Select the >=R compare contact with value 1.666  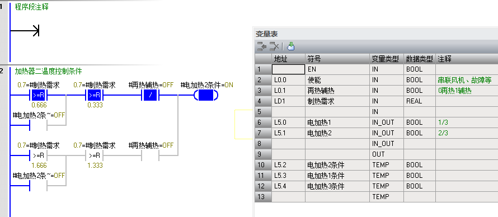38,155
